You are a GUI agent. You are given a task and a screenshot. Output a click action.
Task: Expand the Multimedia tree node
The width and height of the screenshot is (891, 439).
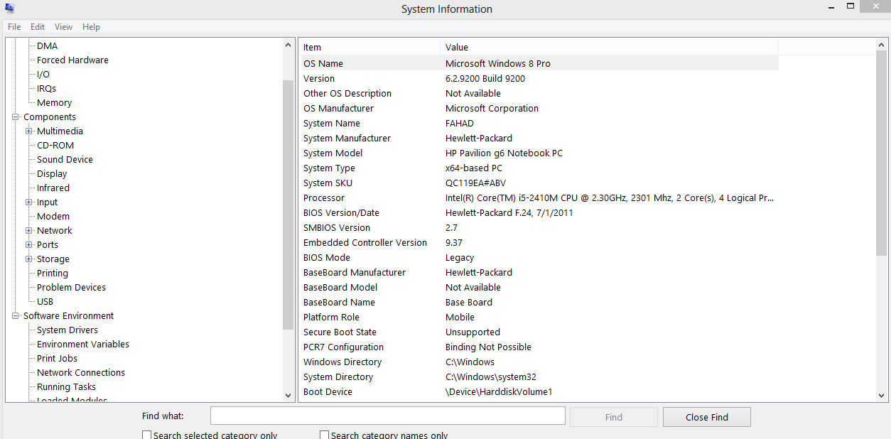tap(29, 131)
